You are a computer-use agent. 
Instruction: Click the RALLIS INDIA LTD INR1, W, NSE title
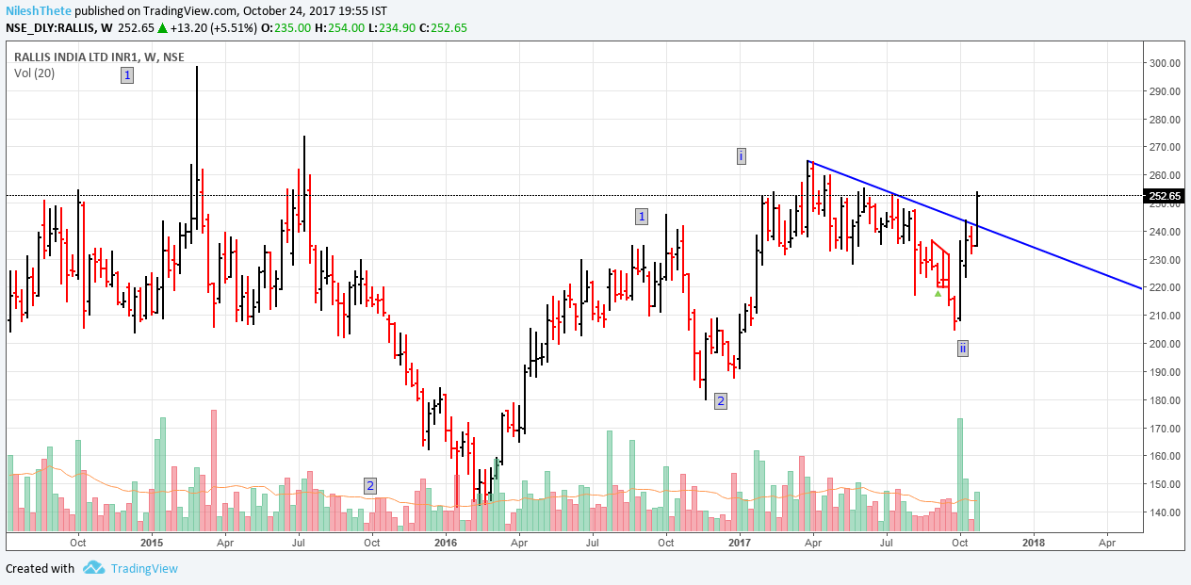click(100, 57)
